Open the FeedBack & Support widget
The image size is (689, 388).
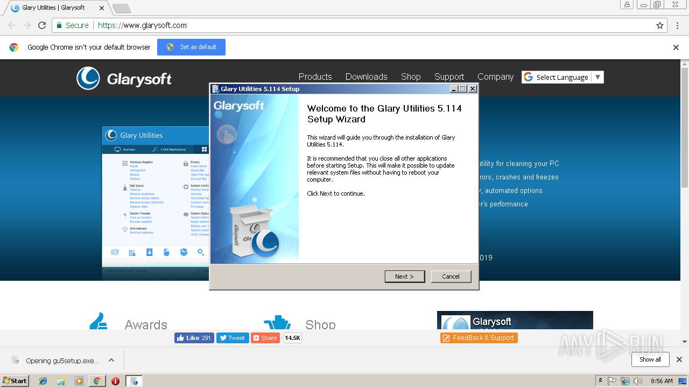pos(479,338)
